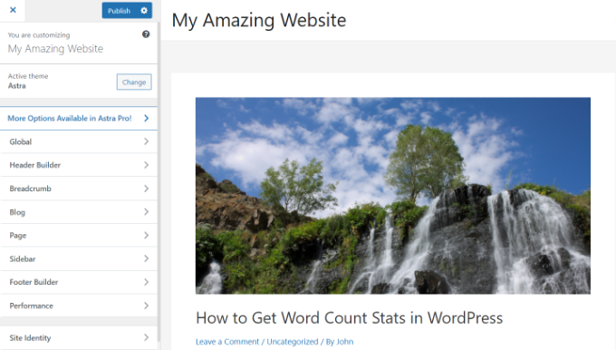Close the Customizer with the X icon

[x=13, y=10]
